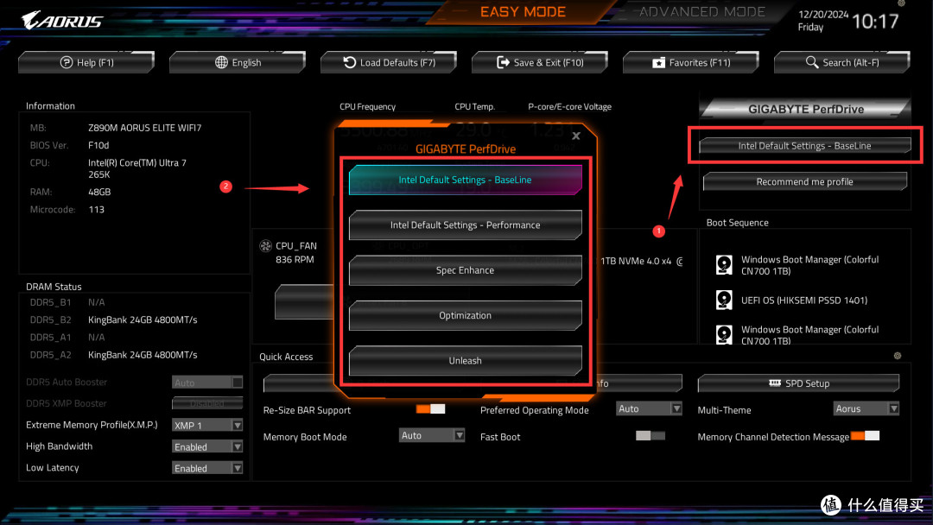Click the globe icon in the English button

tap(221, 62)
